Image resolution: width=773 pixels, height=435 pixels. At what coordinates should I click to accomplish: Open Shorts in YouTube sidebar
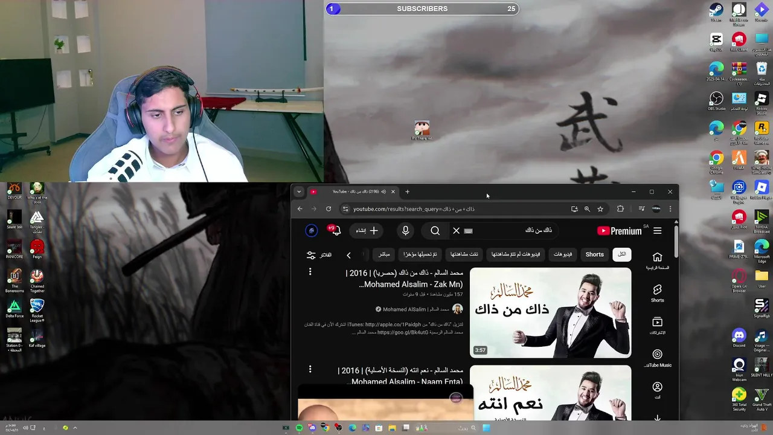point(657,294)
